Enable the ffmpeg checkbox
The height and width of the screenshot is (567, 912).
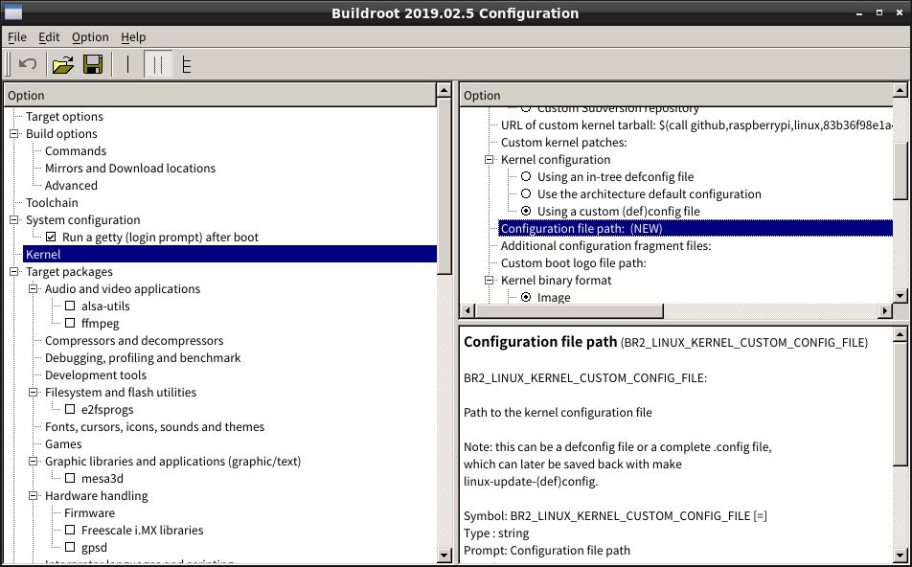point(70,324)
